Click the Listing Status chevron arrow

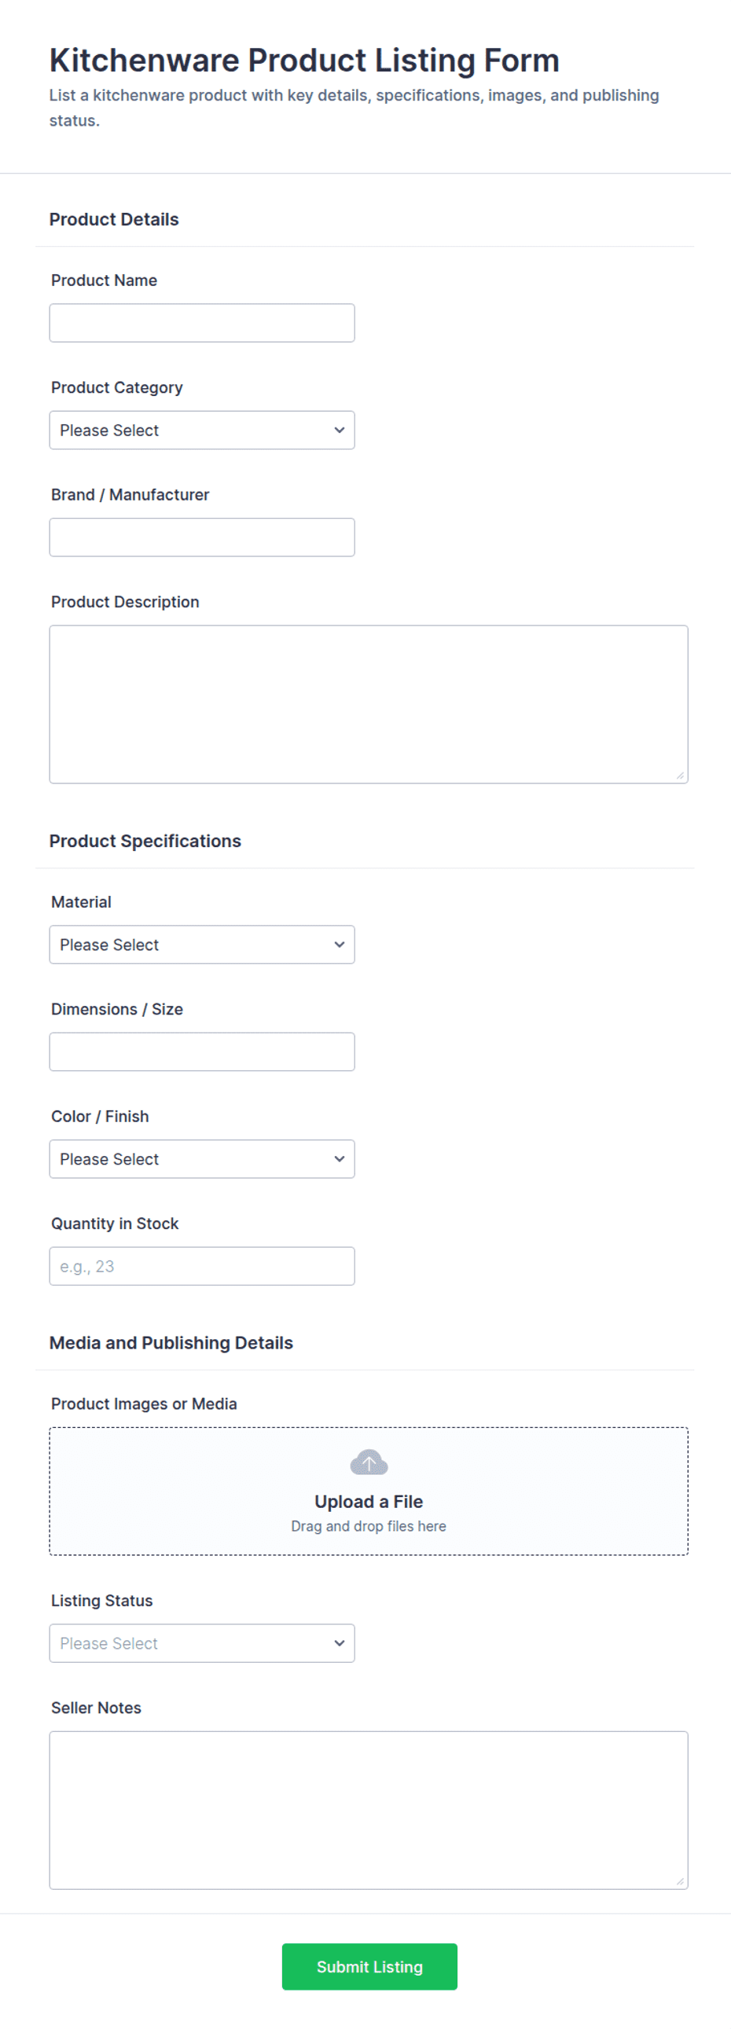point(340,1643)
